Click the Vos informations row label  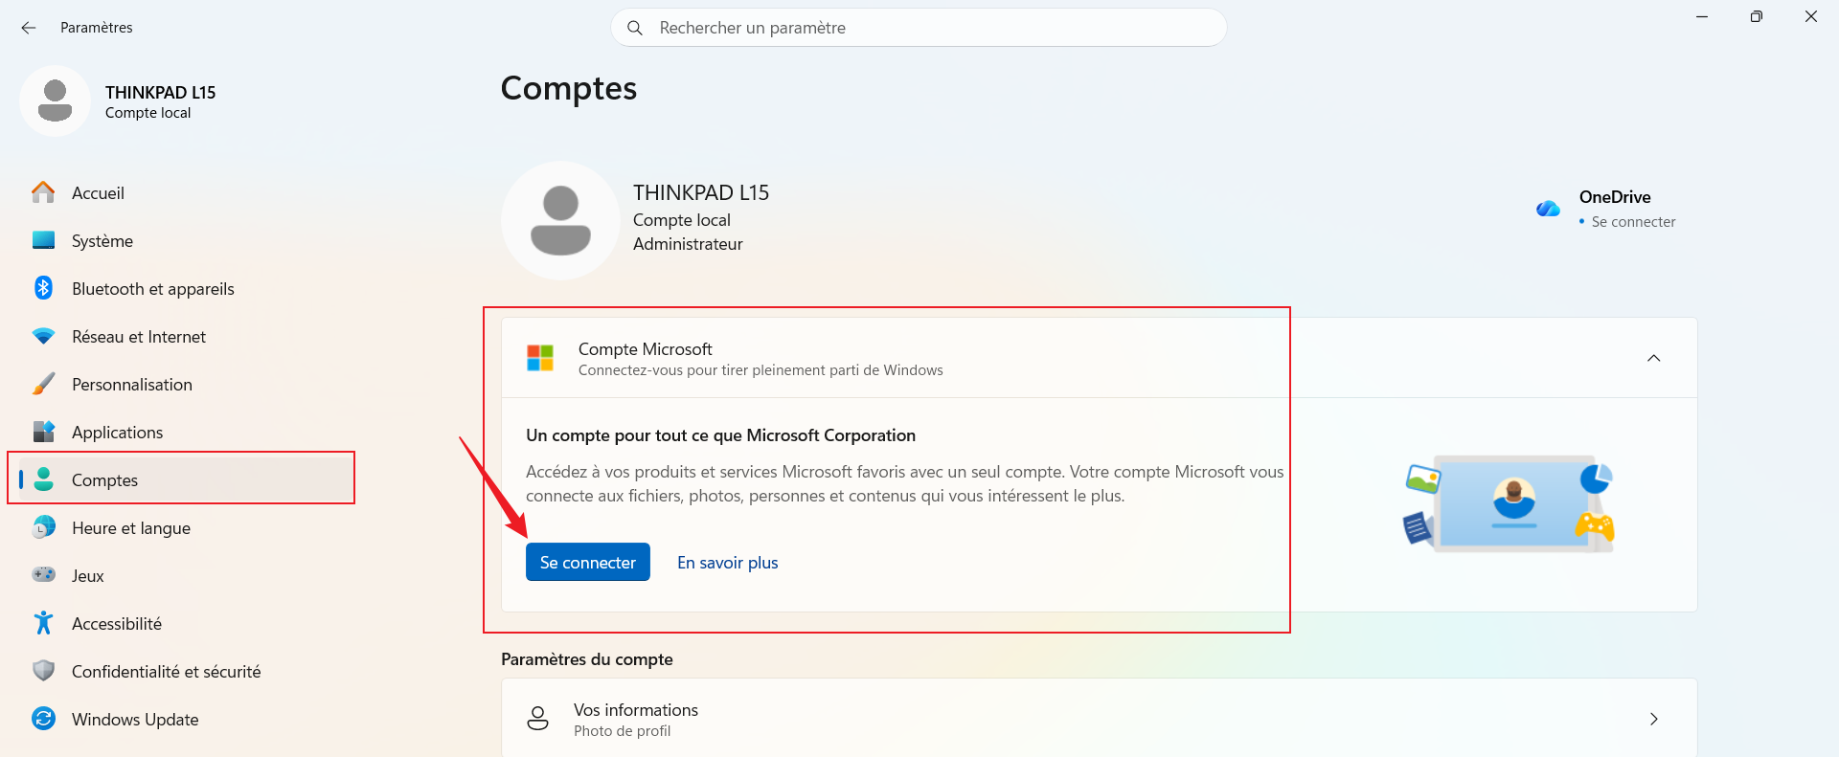(x=636, y=710)
